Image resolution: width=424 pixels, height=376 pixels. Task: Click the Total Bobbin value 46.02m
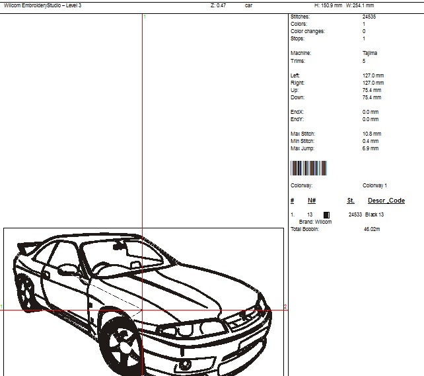click(x=372, y=229)
